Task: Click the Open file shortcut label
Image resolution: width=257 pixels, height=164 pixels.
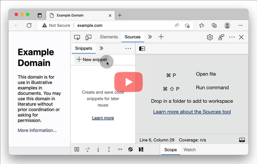Action: (206, 74)
